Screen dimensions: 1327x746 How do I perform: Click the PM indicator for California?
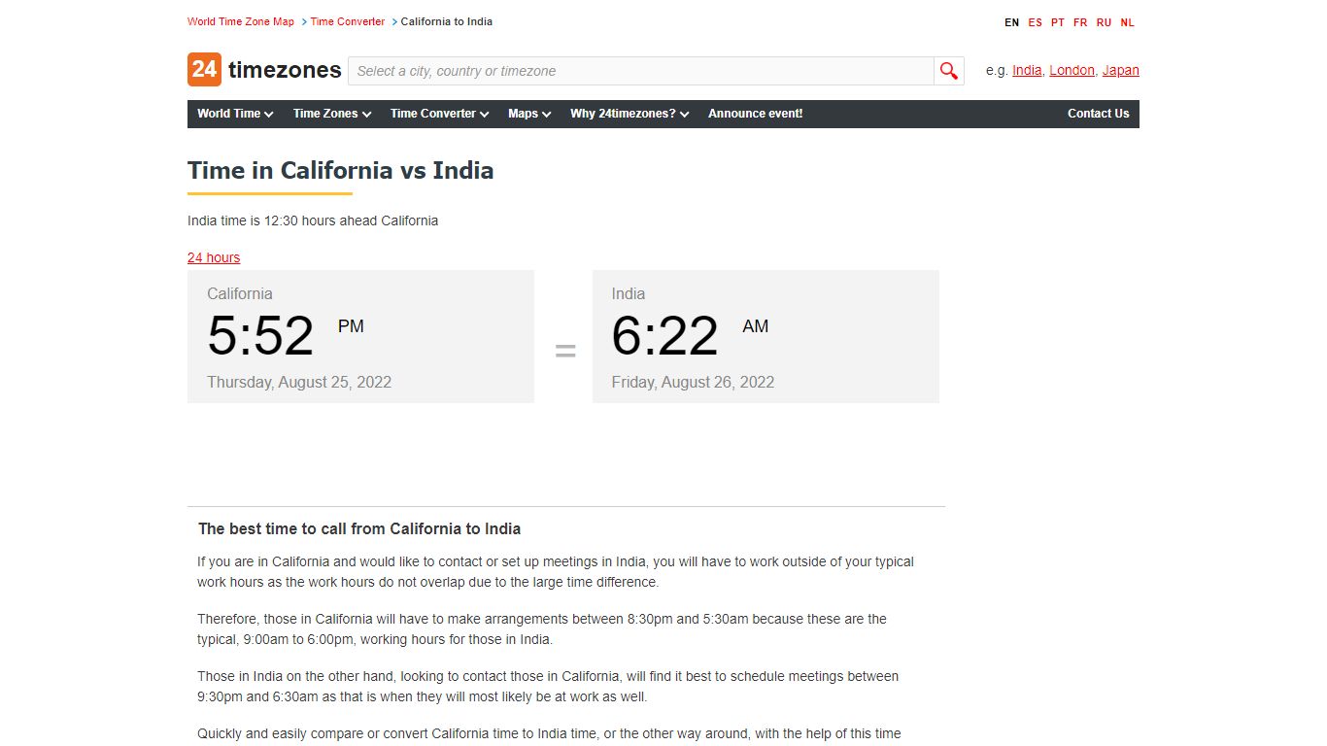[351, 326]
